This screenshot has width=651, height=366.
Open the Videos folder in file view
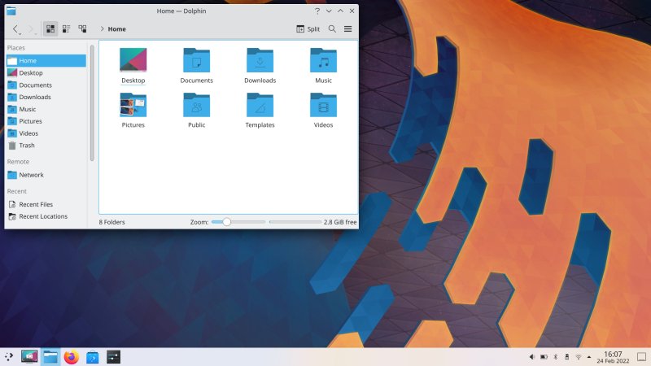pos(323,106)
